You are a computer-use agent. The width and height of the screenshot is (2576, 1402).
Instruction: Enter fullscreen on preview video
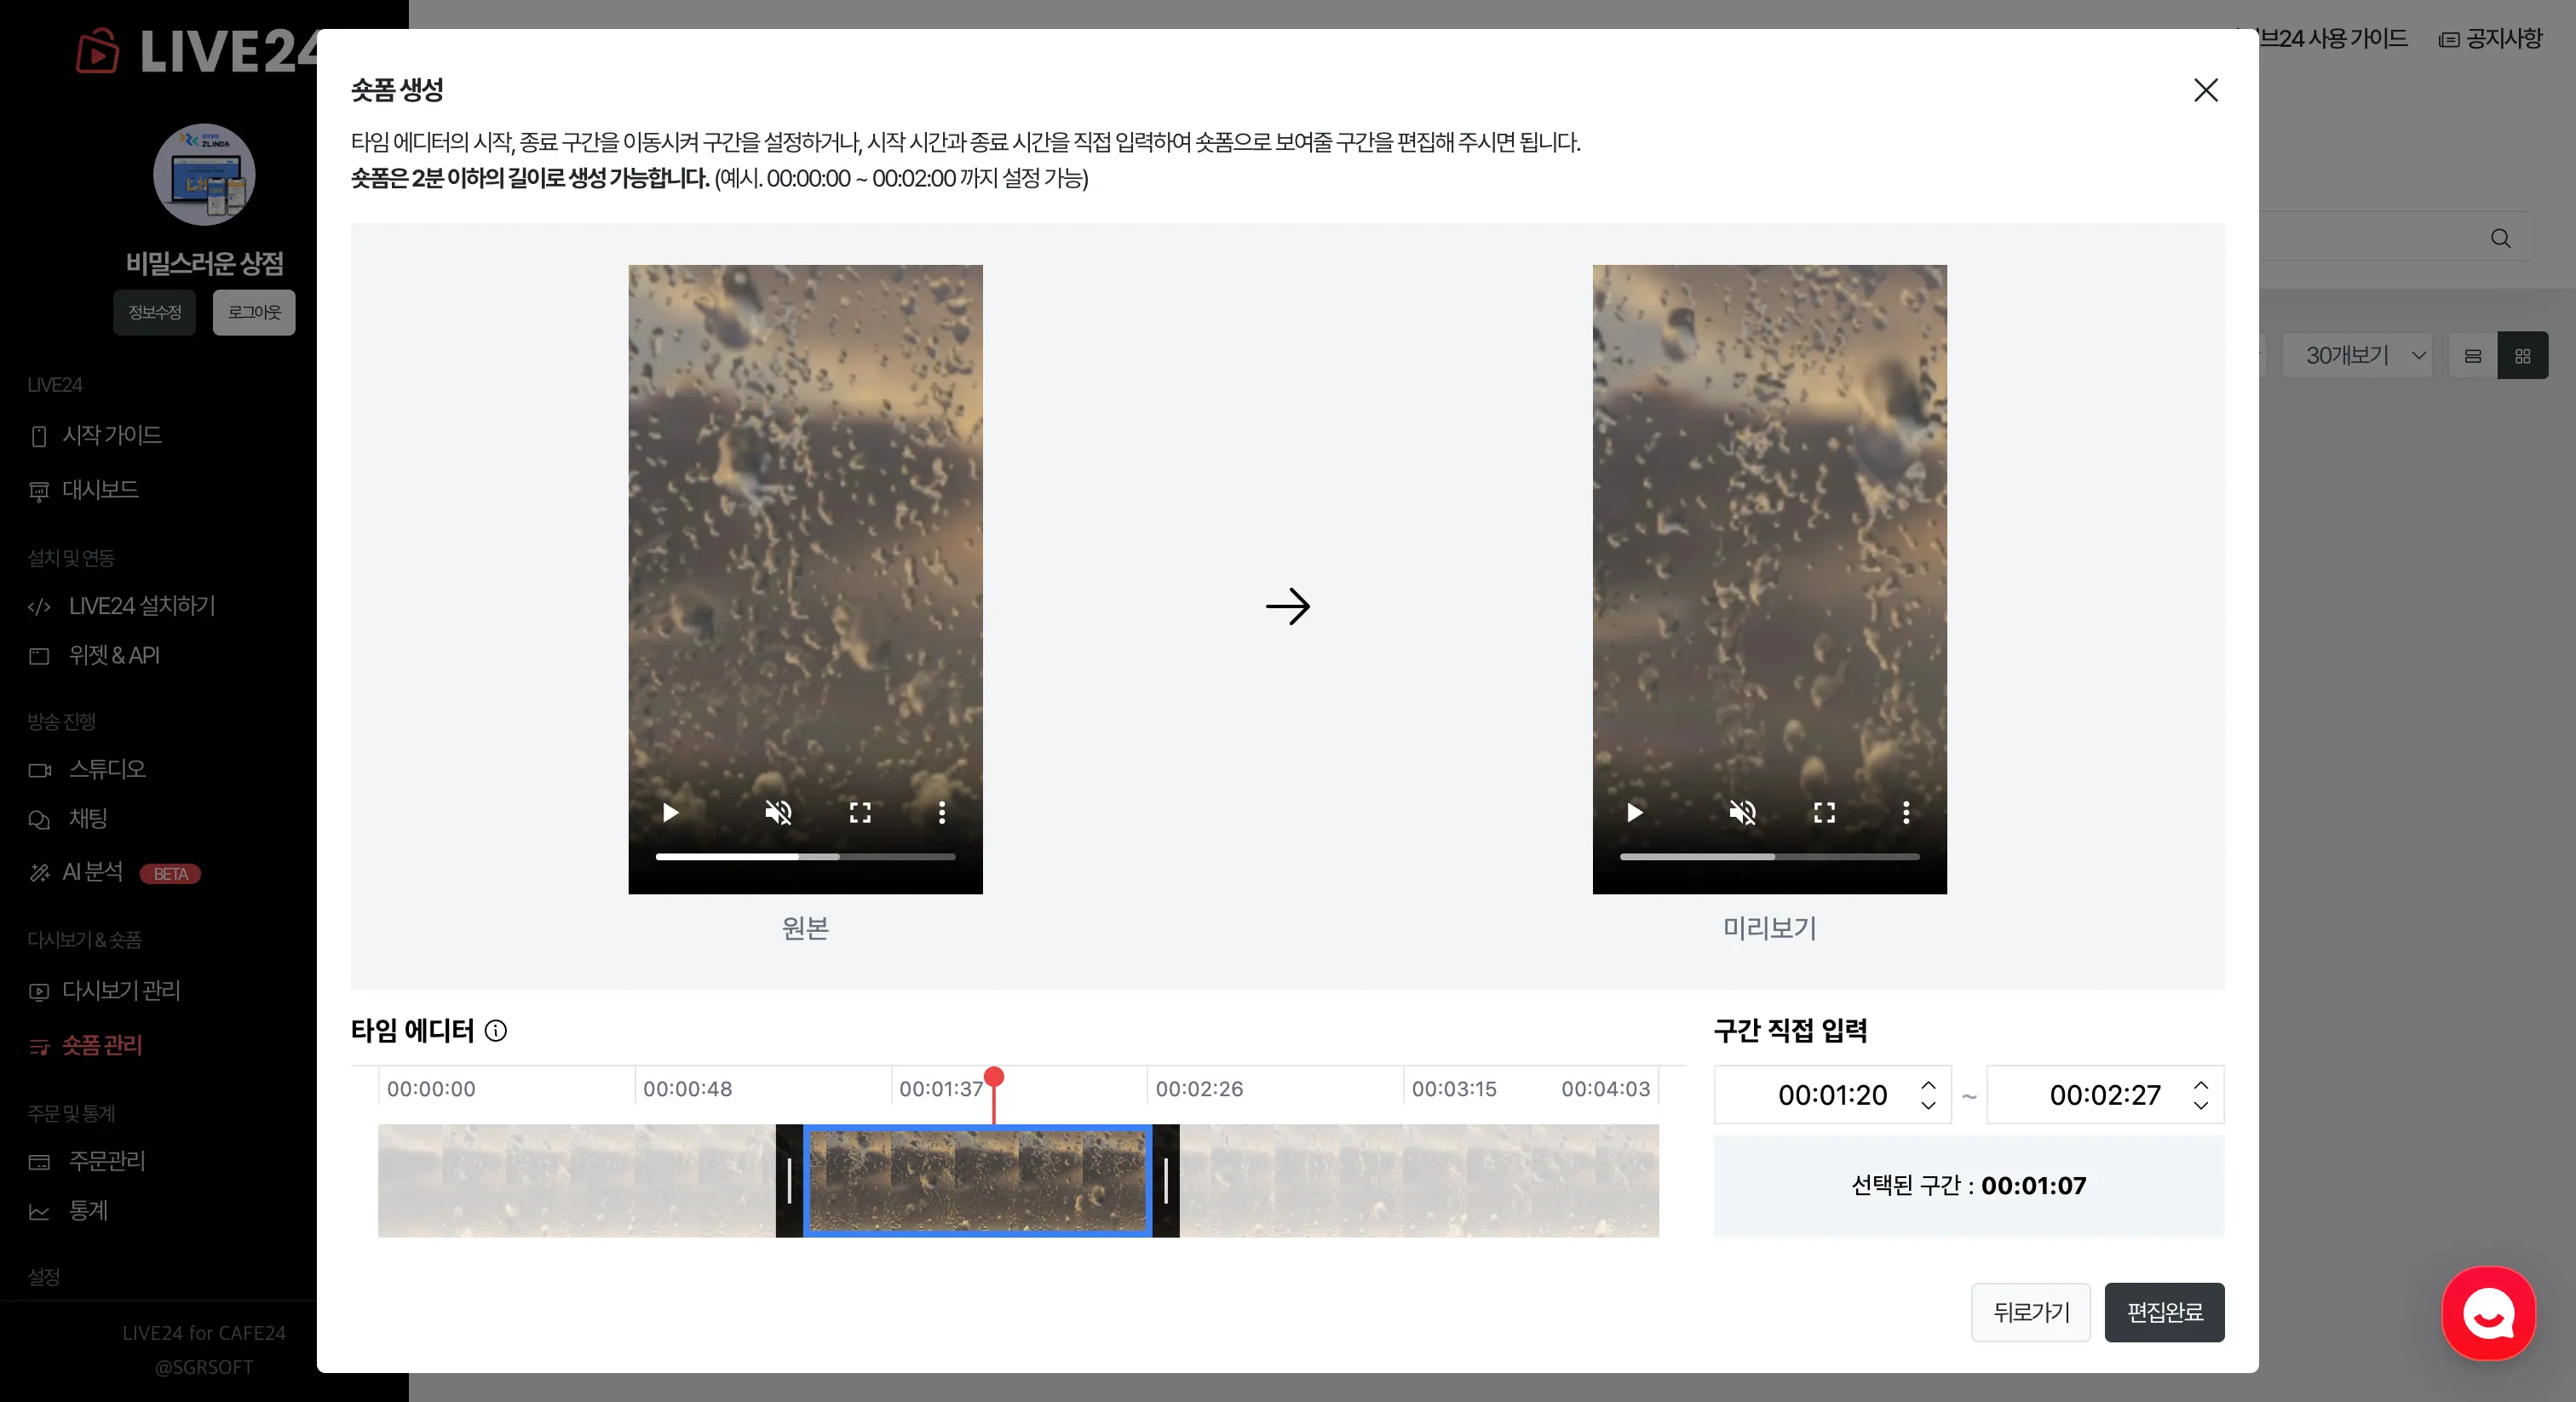pyautogui.click(x=1824, y=812)
